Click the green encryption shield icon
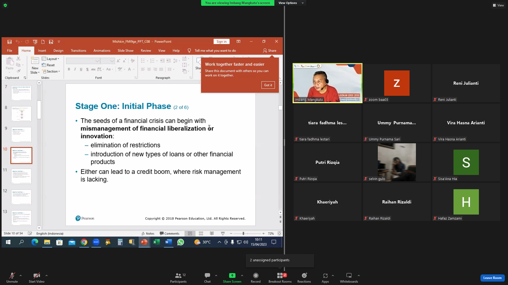Image resolution: width=508 pixels, height=285 pixels. tap(5, 5)
